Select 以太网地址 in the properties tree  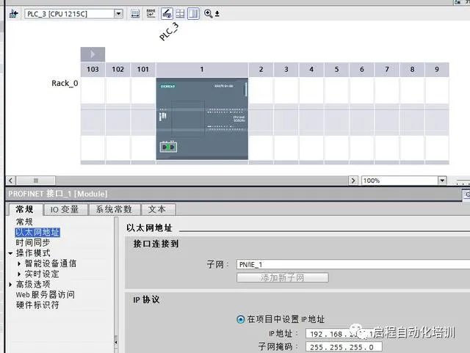point(37,233)
